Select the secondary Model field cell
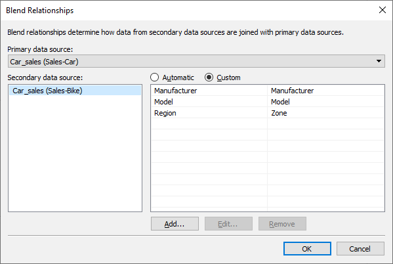 (x=325, y=102)
